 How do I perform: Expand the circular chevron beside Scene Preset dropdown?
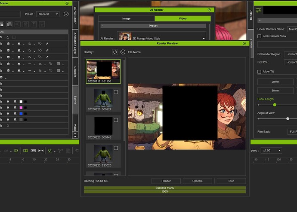(66, 14)
